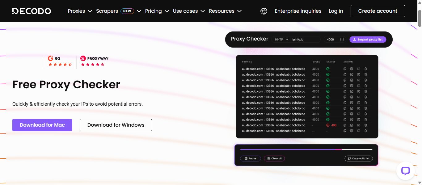Open the language globe icon

pos(264,11)
